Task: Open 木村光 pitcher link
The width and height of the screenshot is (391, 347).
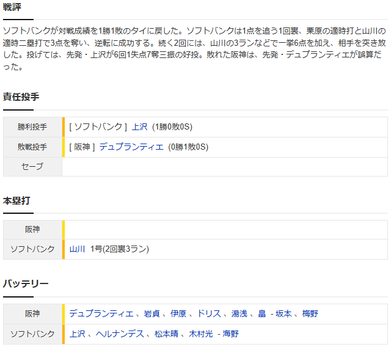Action: point(201,334)
